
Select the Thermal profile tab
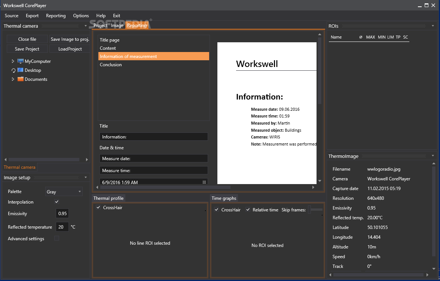coord(109,198)
